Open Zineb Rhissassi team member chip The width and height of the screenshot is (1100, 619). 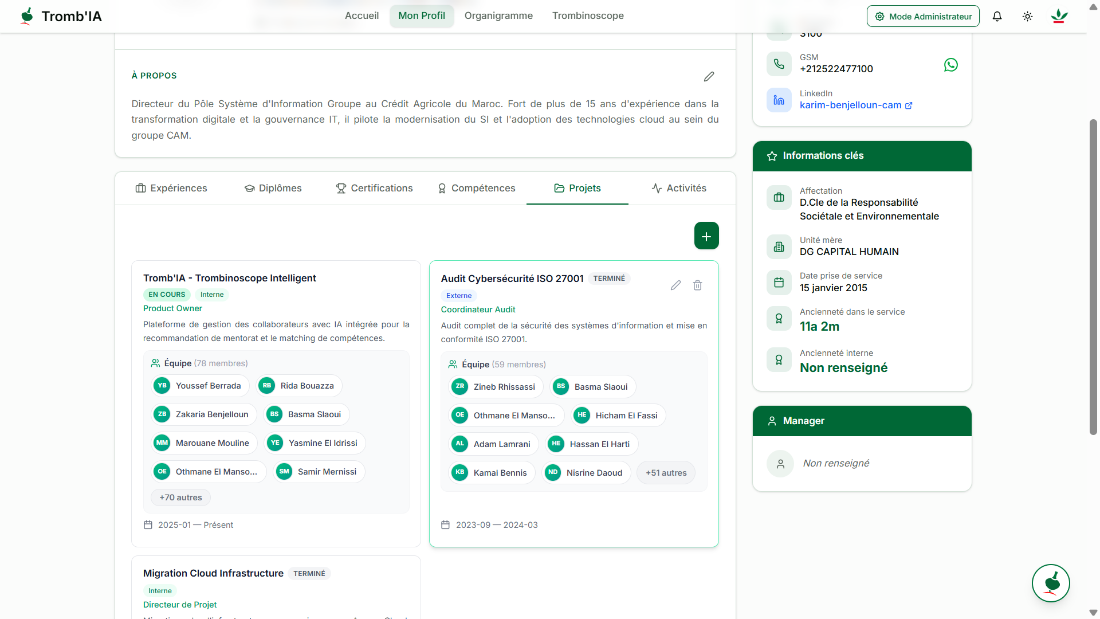496,387
